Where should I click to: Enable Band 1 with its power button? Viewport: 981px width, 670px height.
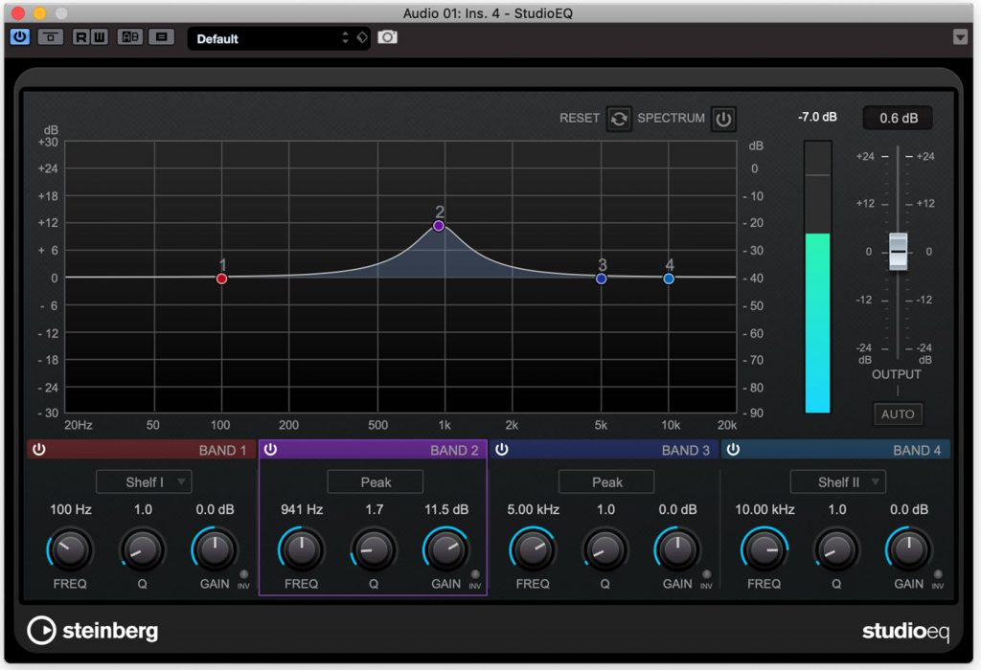40,449
